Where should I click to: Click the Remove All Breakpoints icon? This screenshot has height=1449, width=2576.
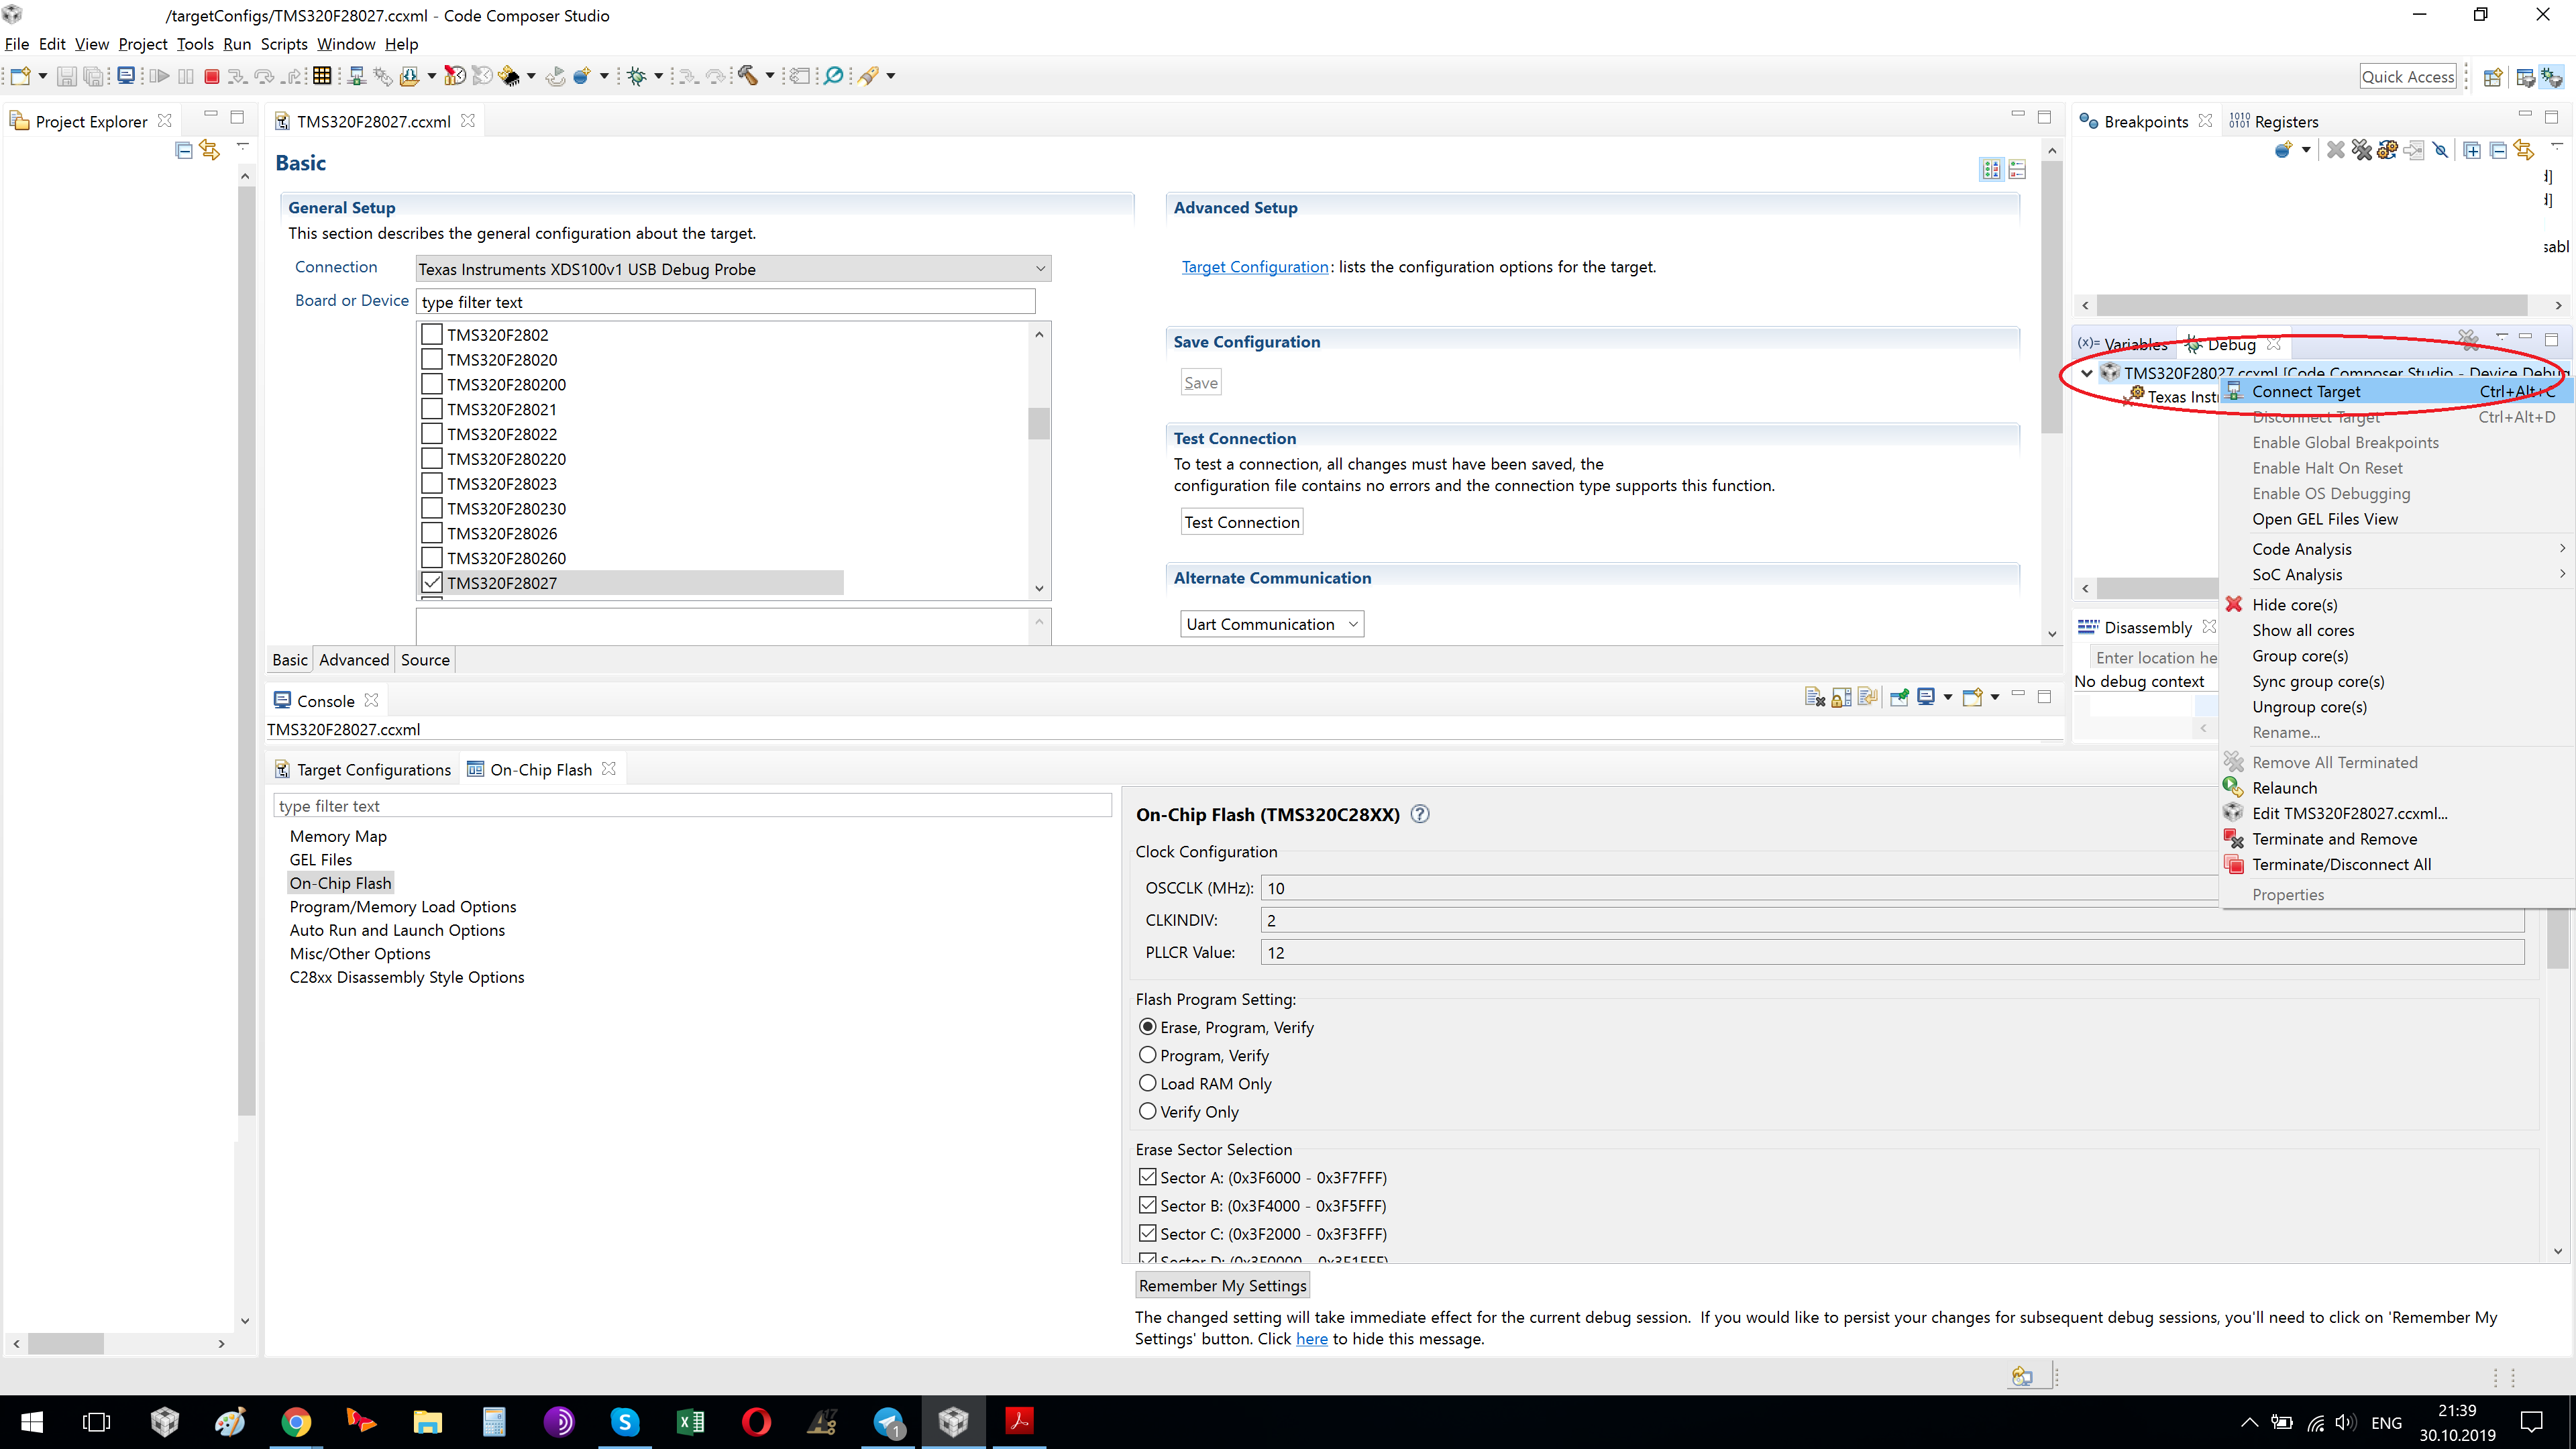pos(2361,150)
